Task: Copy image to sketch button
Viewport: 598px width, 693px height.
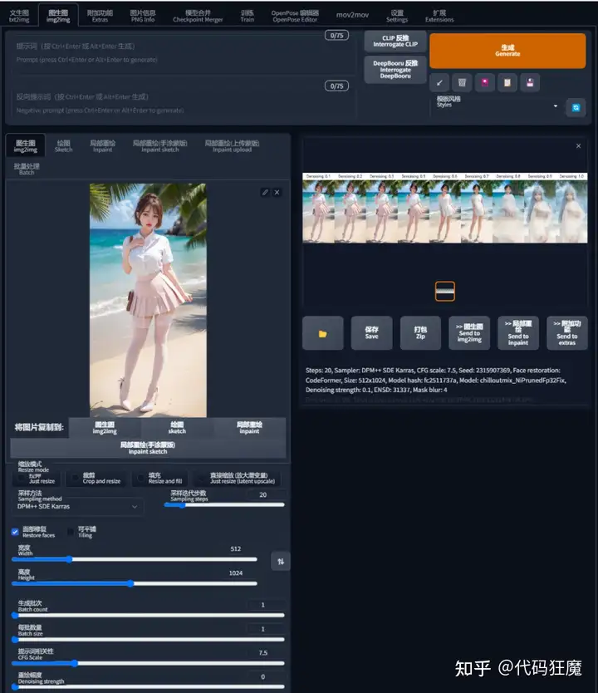Action: (177, 427)
